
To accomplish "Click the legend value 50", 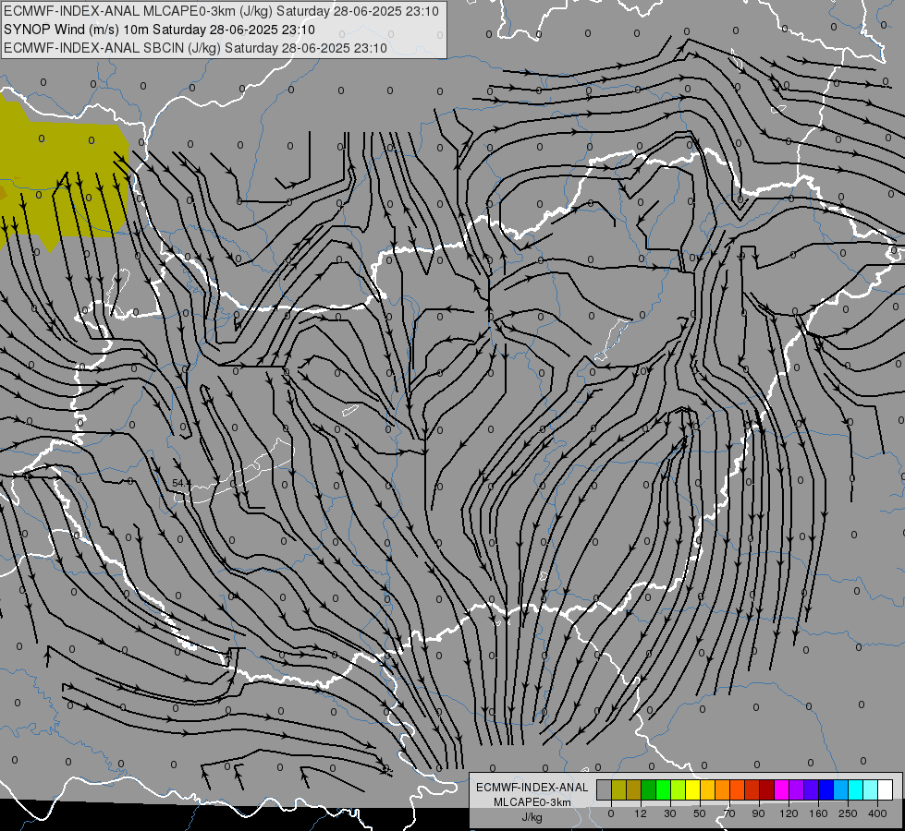I will click(700, 813).
